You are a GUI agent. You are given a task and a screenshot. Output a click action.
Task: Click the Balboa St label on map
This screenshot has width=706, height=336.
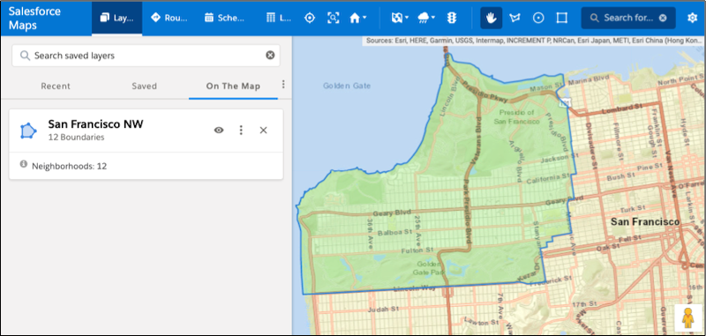tap(394, 233)
